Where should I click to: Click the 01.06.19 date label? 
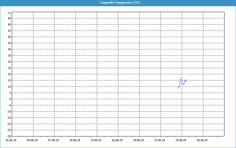click(x=12, y=140)
